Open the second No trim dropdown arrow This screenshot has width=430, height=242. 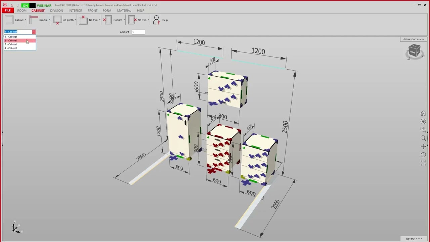[x=124, y=20]
